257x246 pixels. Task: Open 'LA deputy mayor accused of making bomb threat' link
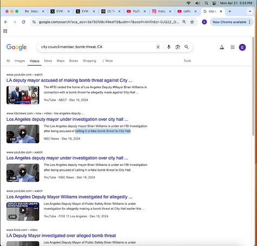point(69,80)
